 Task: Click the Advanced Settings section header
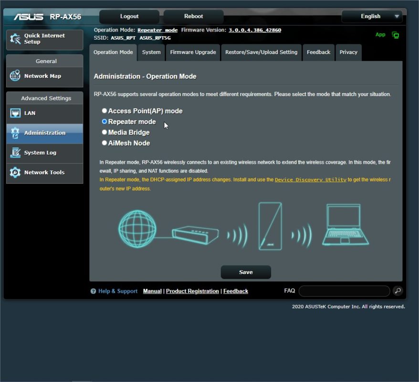[x=46, y=98]
